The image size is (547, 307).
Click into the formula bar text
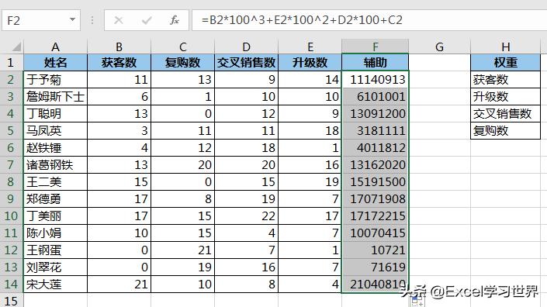click(302, 20)
